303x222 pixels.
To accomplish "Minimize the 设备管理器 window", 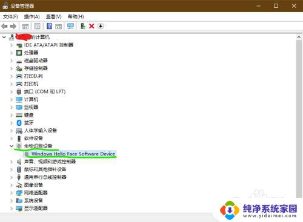I will click(x=258, y=6).
